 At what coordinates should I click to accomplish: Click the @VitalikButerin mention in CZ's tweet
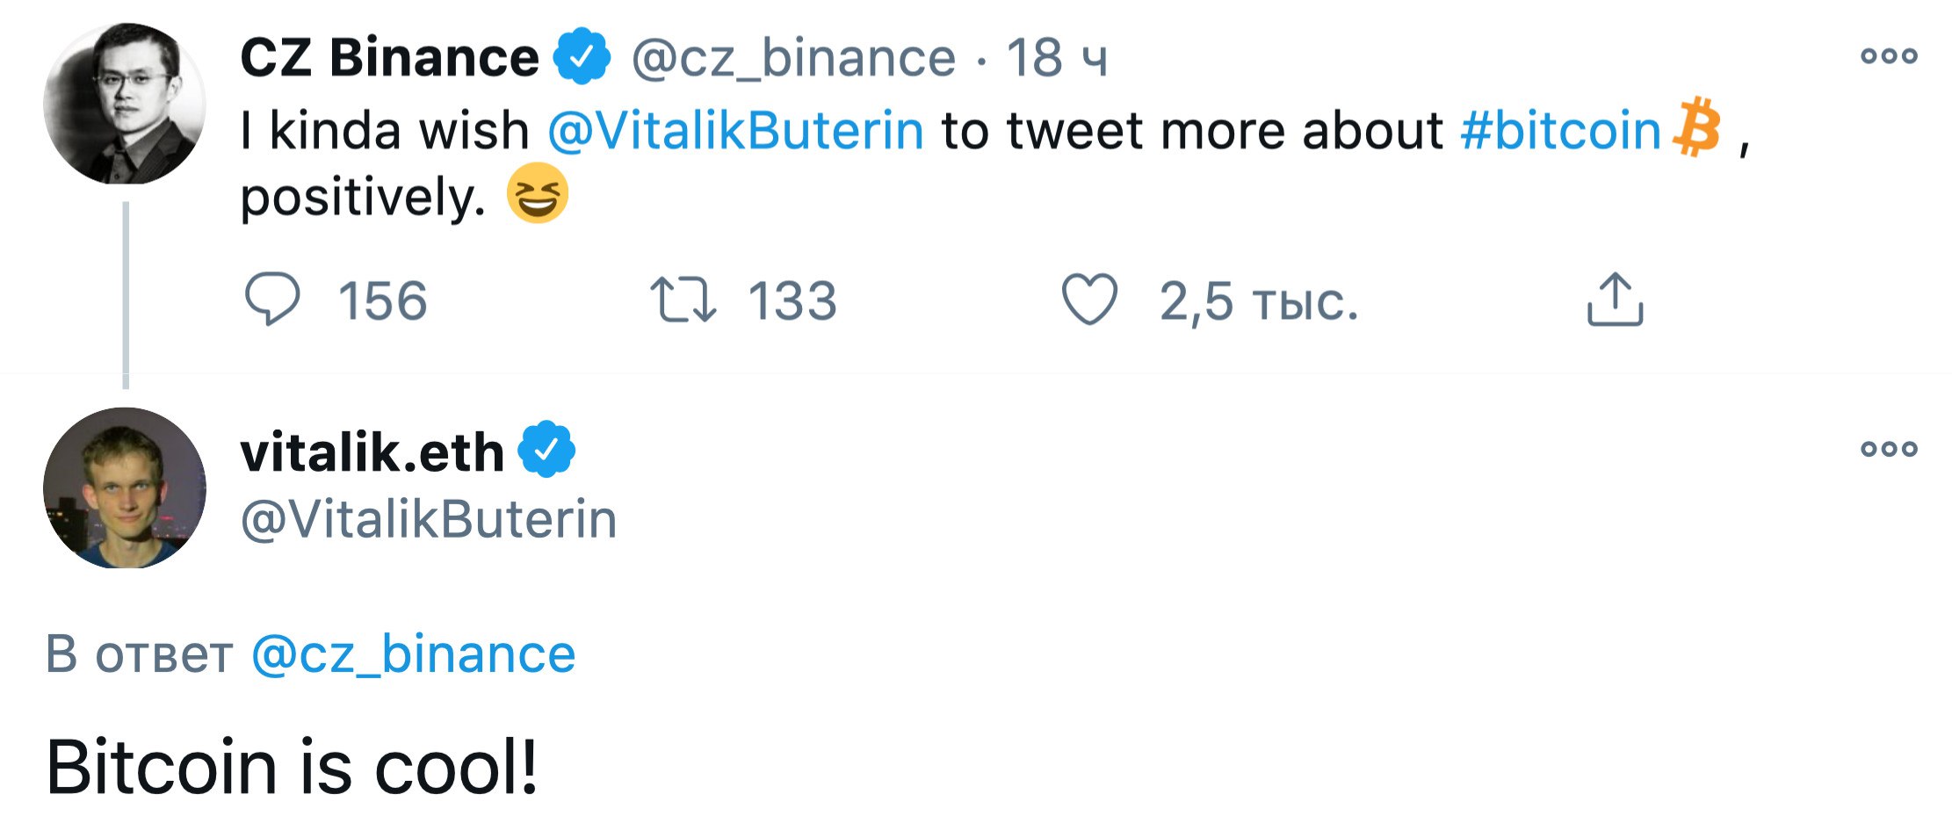[735, 131]
